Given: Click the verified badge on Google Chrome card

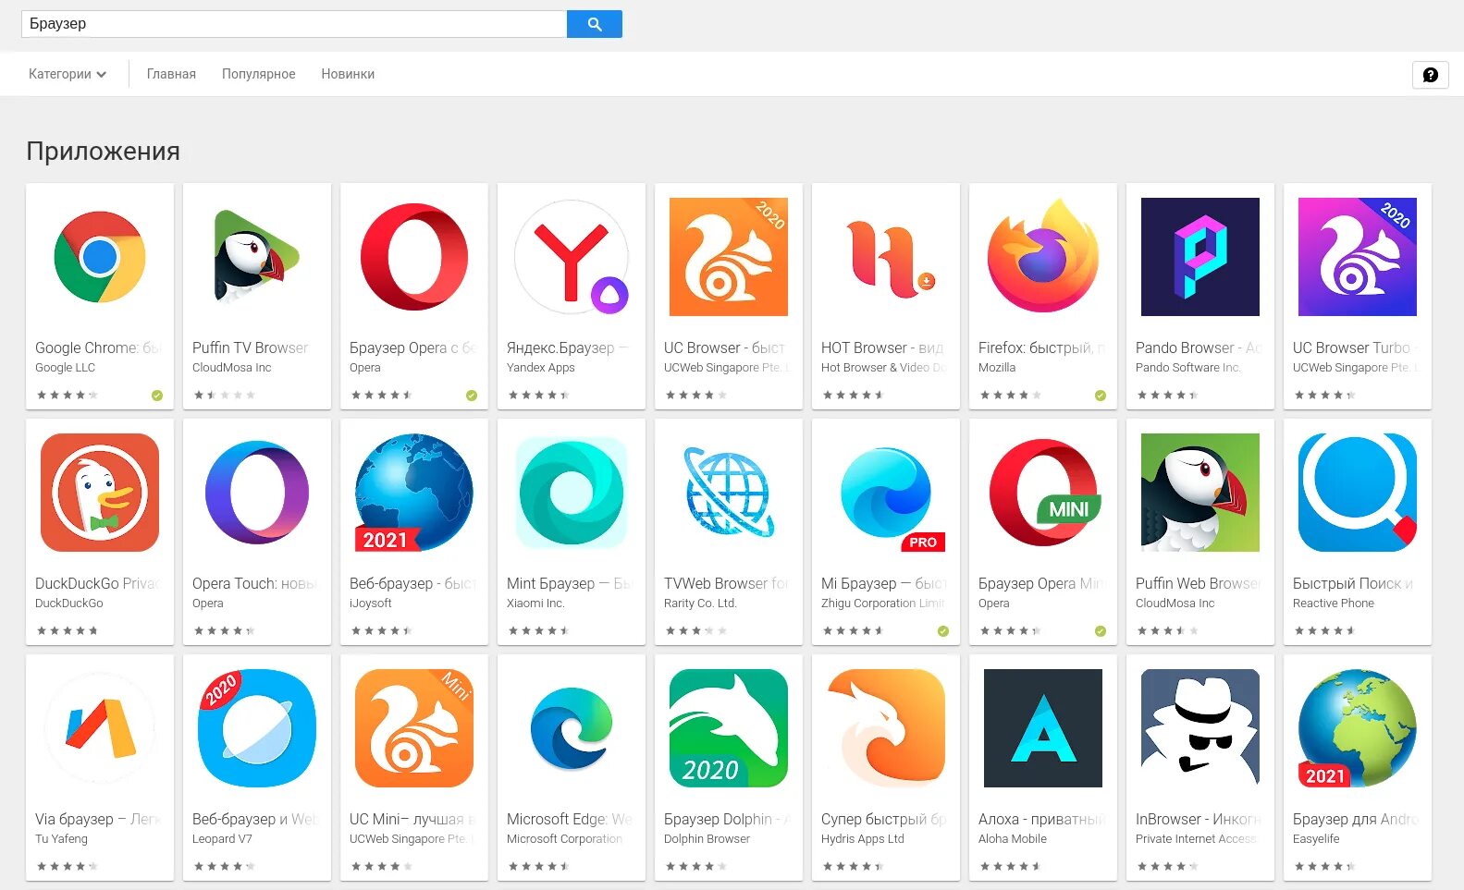Looking at the screenshot, I should point(157,396).
